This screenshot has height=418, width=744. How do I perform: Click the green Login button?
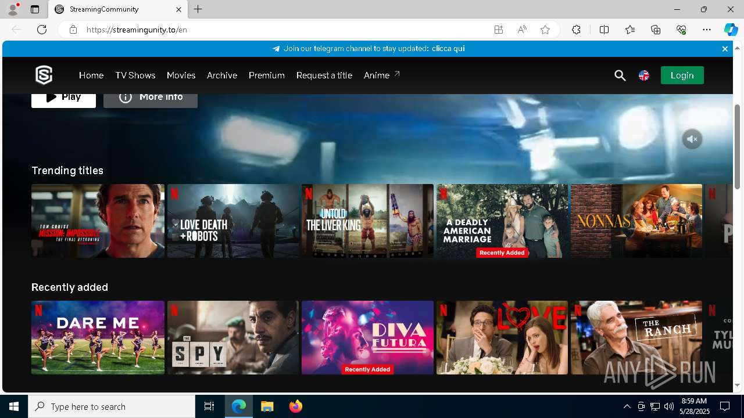click(682, 75)
